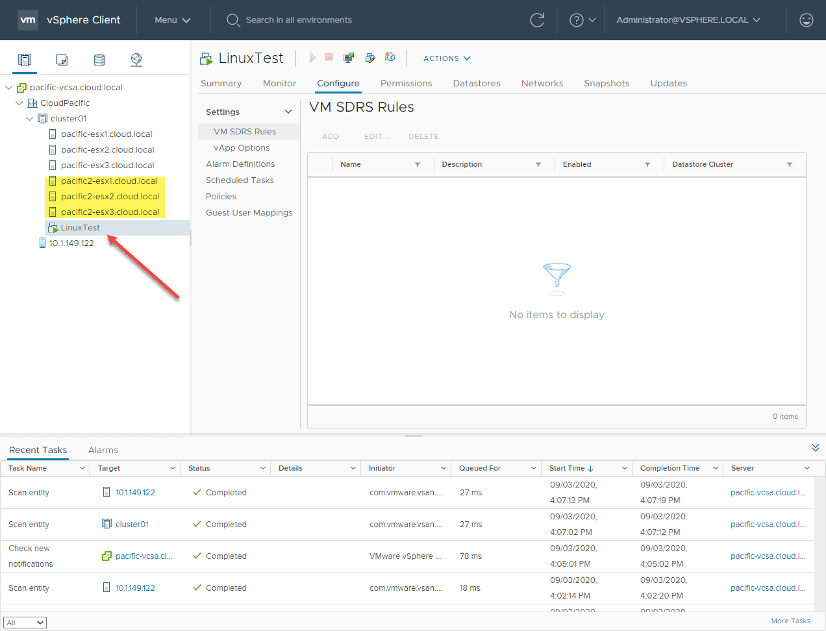Viewport: 826px width, 631px height.
Task: Open the Hosts and Clusters view icon
Action: click(x=25, y=60)
